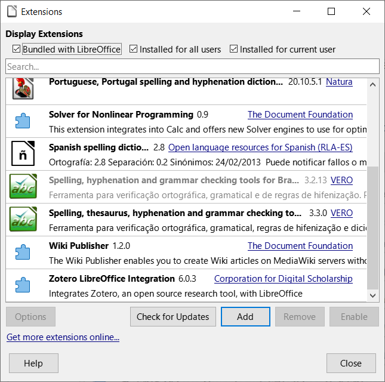
Task: Maximize the Extensions window
Action: pos(331,11)
